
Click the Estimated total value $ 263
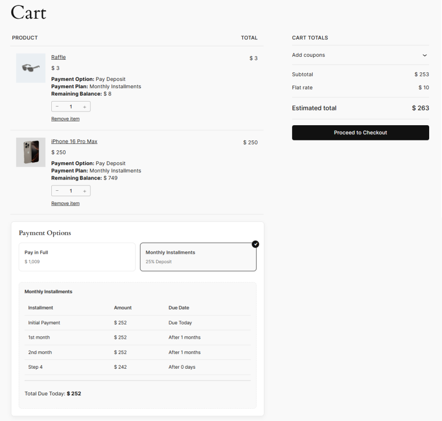(420, 108)
